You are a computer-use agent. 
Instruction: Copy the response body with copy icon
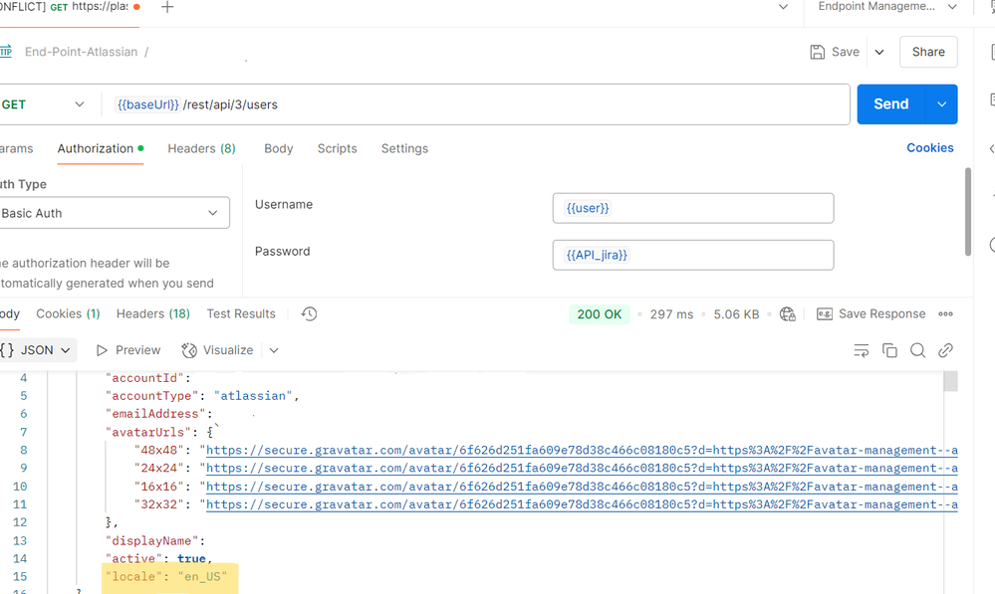click(889, 350)
